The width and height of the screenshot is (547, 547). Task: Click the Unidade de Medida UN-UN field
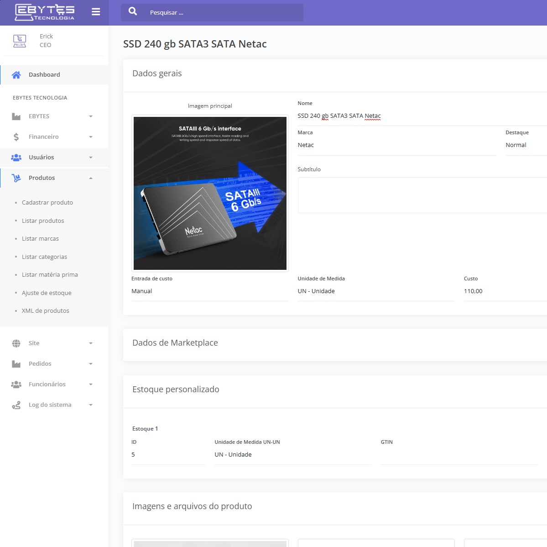point(293,455)
